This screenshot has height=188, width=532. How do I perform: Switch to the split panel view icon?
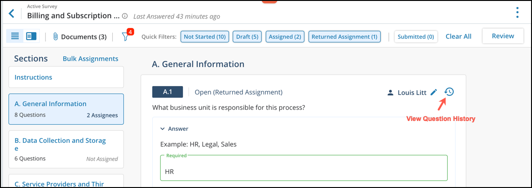click(31, 36)
